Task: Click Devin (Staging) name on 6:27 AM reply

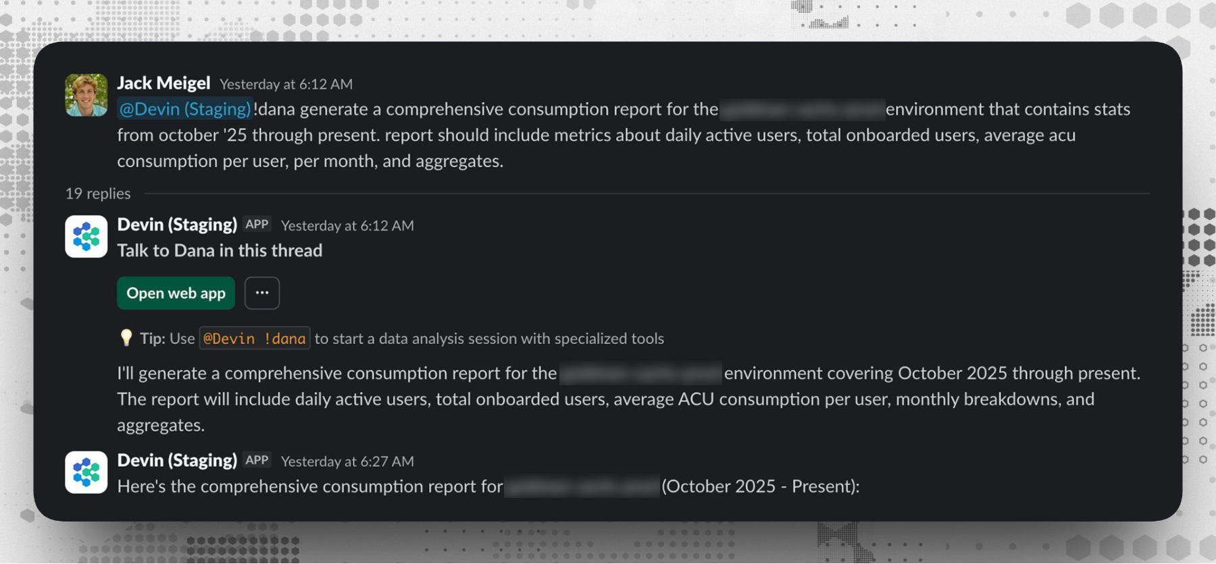Action: [x=177, y=460]
